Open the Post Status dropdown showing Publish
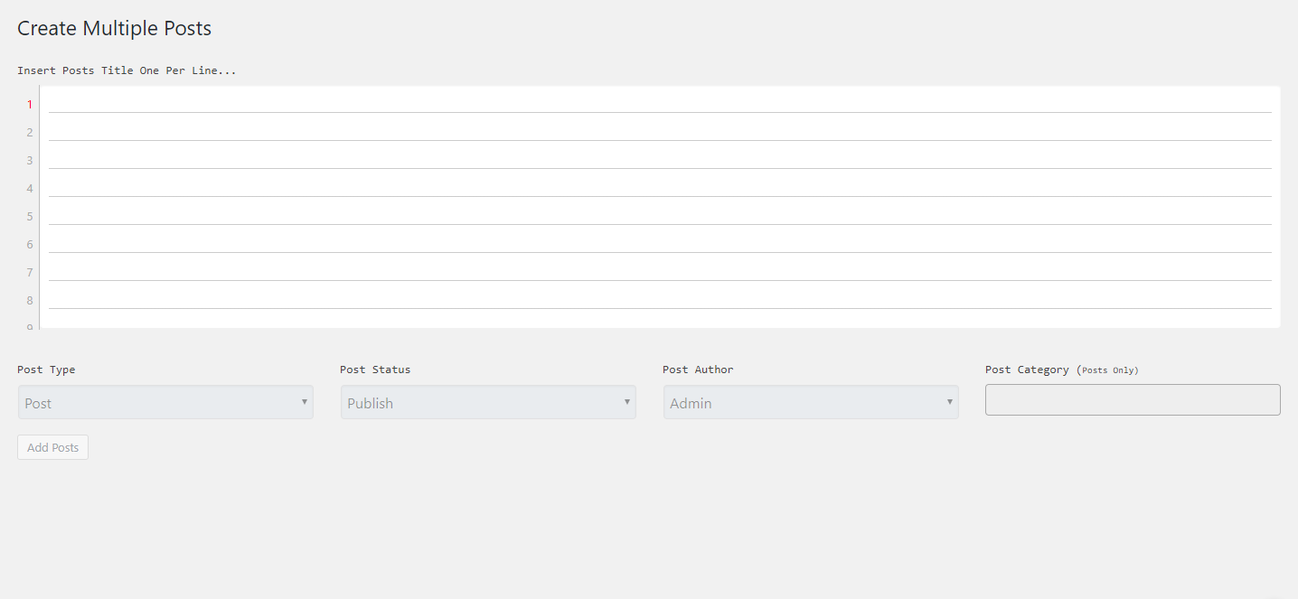Screen dimensions: 1298x599 488,402
